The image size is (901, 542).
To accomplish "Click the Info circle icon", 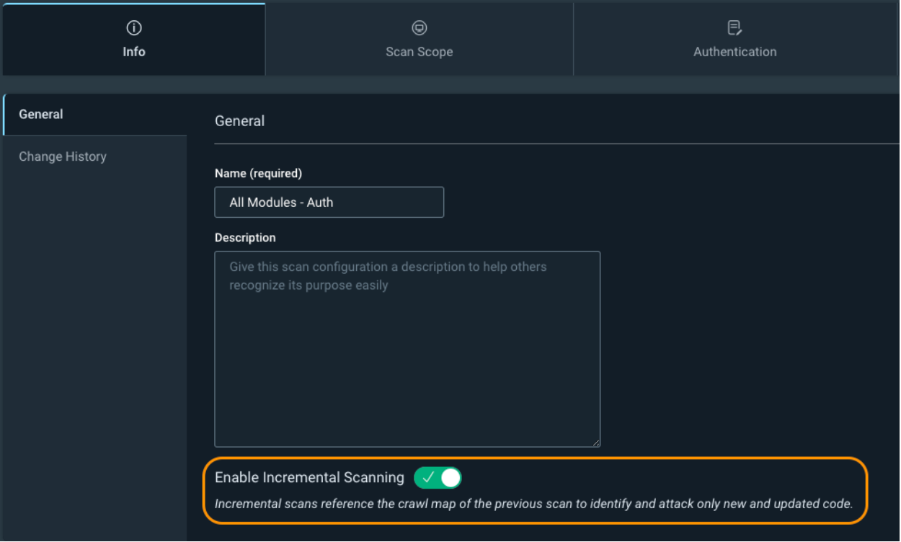I will [134, 28].
